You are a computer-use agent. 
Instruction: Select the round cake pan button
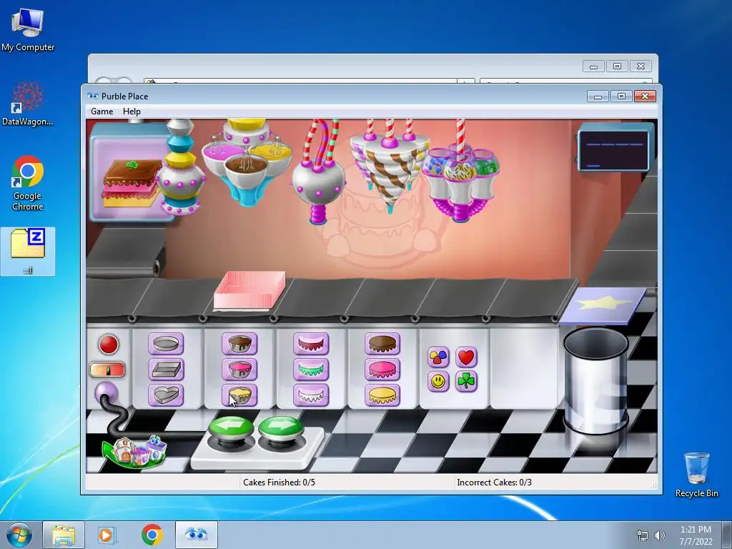click(166, 344)
